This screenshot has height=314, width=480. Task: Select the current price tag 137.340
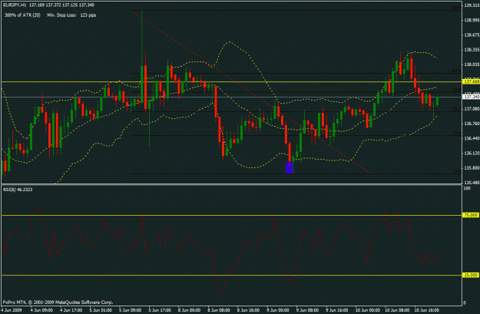[472, 97]
